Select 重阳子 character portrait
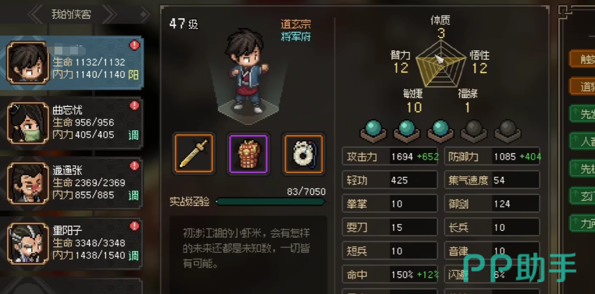This screenshot has width=595, height=294. tap(28, 243)
